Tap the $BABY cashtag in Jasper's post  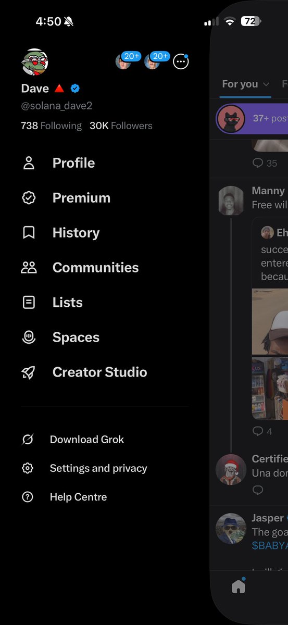[x=270, y=545]
